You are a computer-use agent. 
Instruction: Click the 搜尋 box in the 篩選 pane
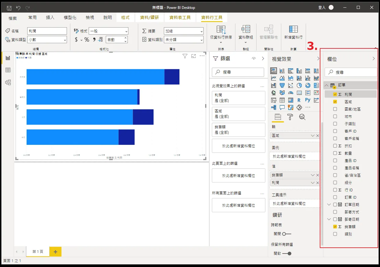pyautogui.click(x=238, y=72)
